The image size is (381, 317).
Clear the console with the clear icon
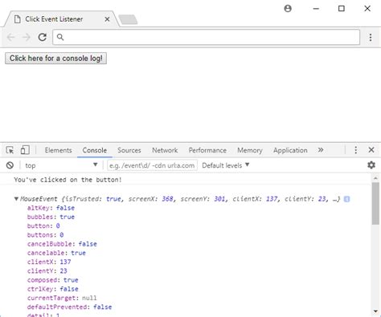10,165
